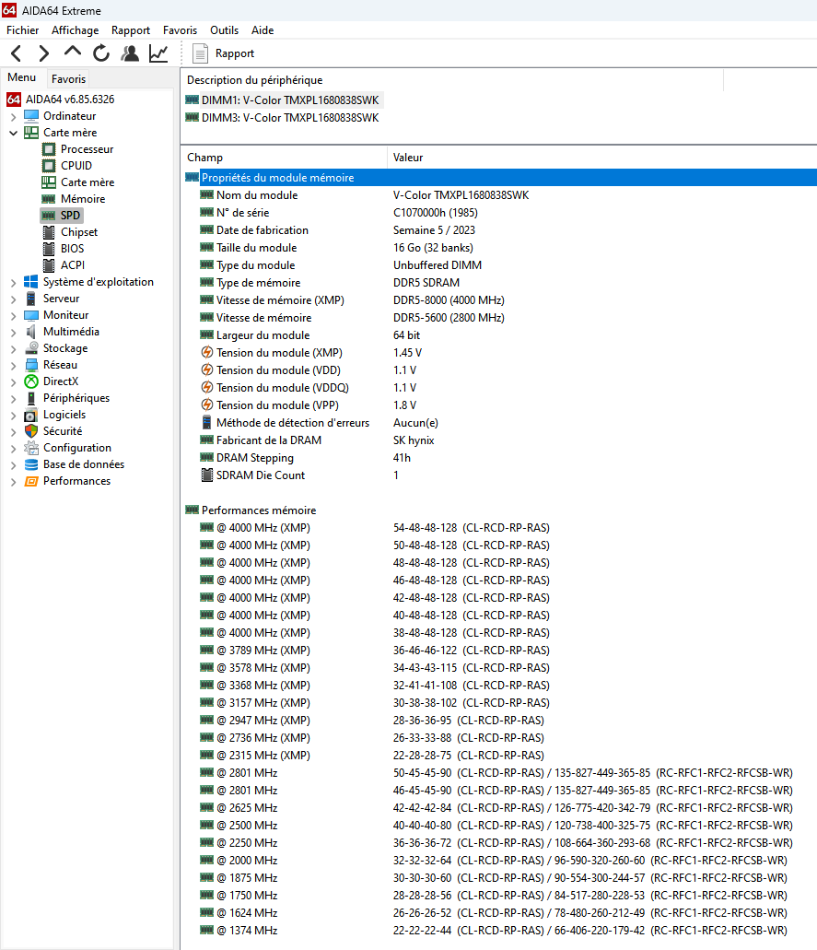The width and height of the screenshot is (817, 950).
Task: Expand the Ordinateur tree node
Action: point(13,116)
